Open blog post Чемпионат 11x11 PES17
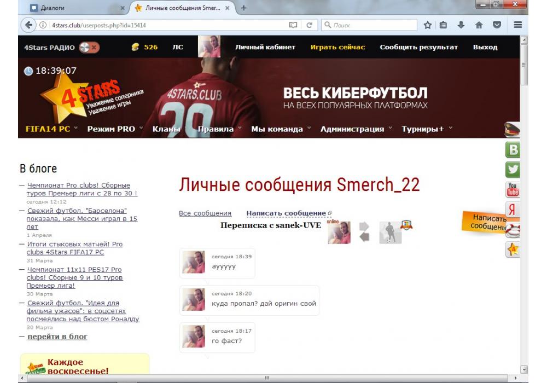The width and height of the screenshot is (547, 383). point(74,277)
